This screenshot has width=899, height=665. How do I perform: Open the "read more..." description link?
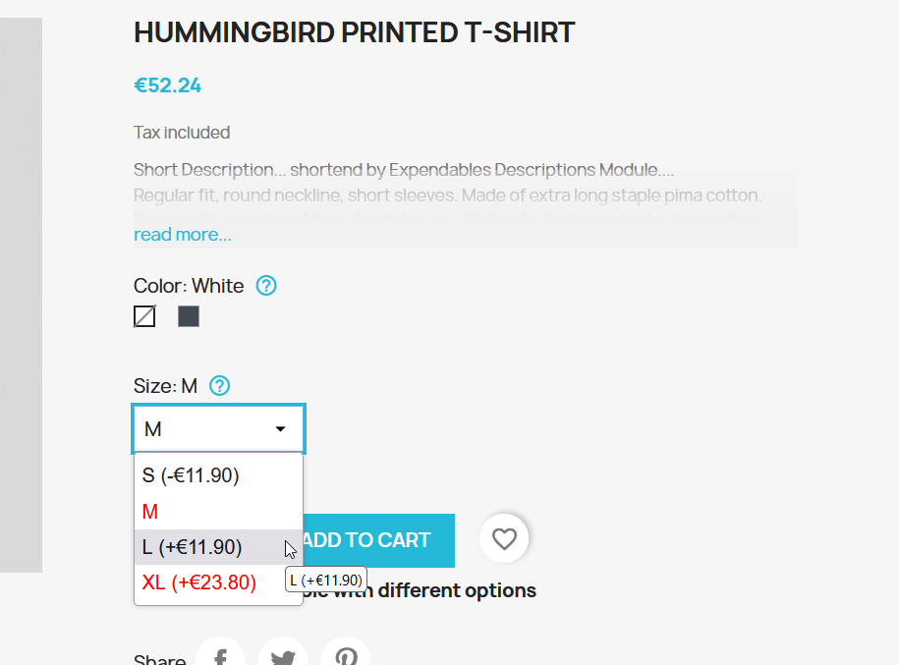point(183,235)
